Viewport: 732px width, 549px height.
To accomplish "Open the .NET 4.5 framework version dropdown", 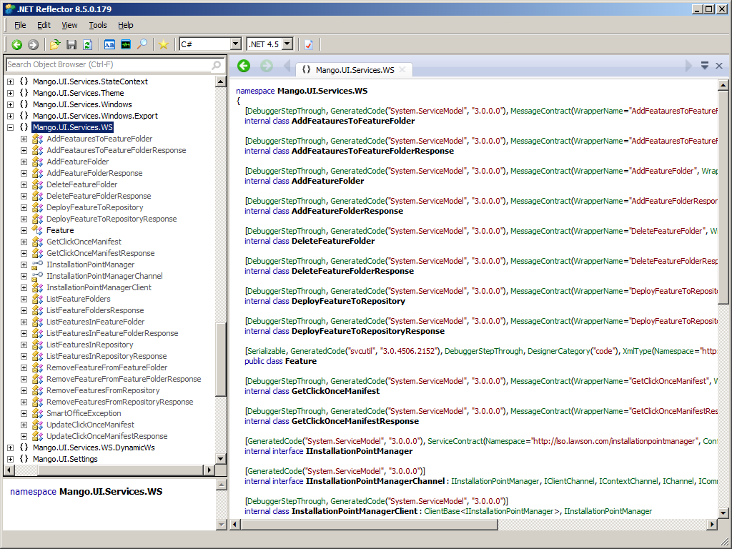I will (x=287, y=44).
